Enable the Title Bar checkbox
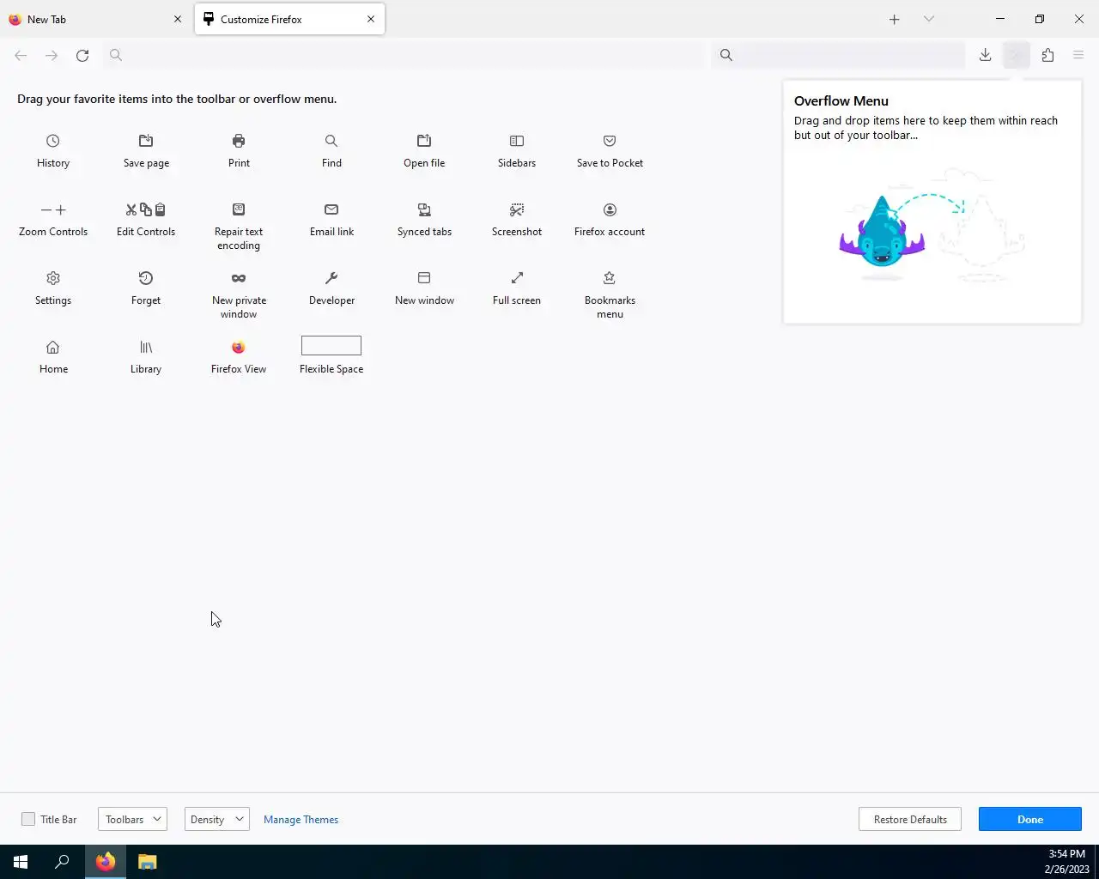The width and height of the screenshot is (1099, 879). click(28, 819)
